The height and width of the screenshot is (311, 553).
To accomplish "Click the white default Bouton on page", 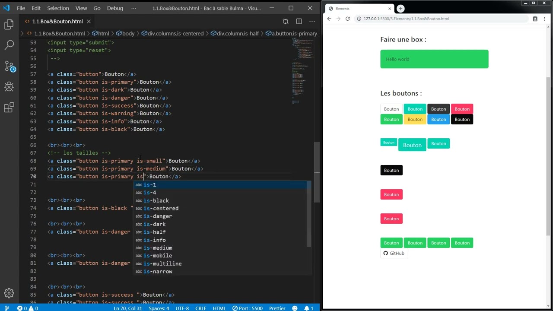I will click(391, 109).
